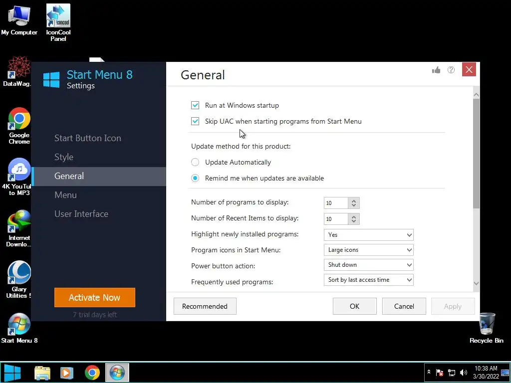Screen dimensions: 511x383
Task: Confirm settings with OK
Action: coord(355,306)
